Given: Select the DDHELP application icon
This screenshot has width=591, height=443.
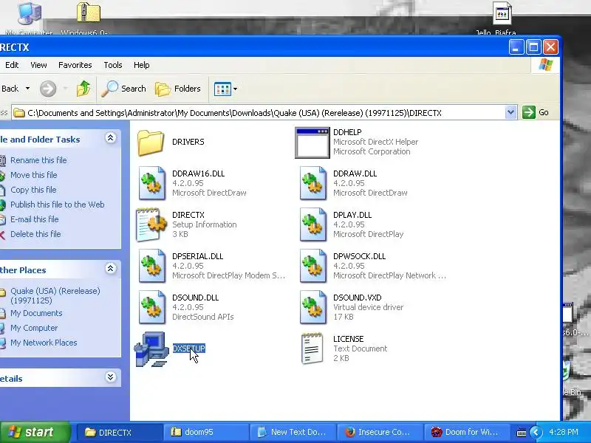Looking at the screenshot, I should click(x=312, y=142).
